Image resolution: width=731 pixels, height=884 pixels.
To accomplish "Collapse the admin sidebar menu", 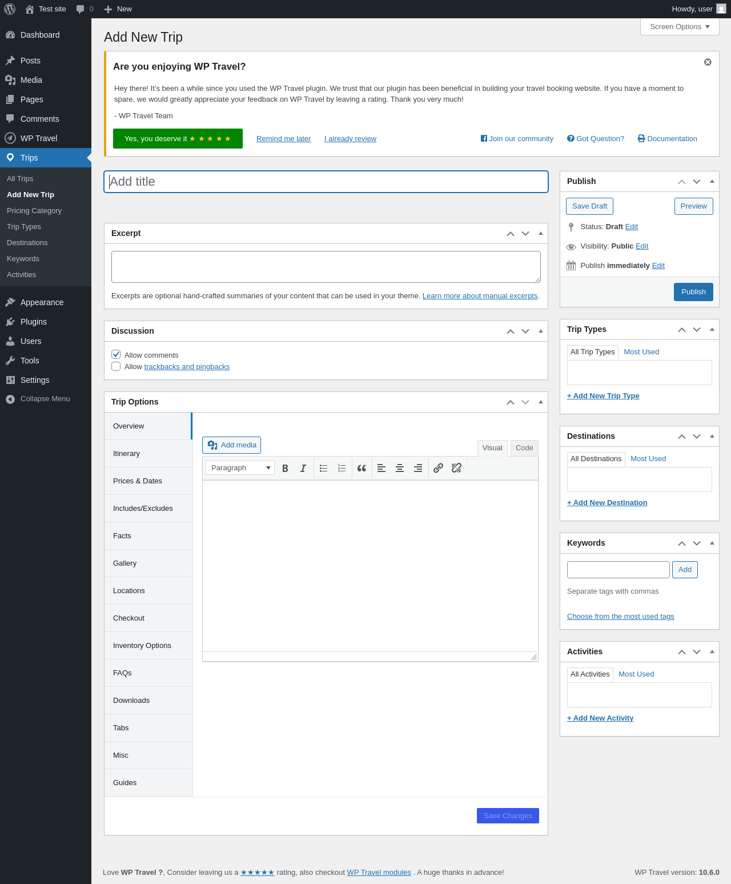I will click(46, 399).
